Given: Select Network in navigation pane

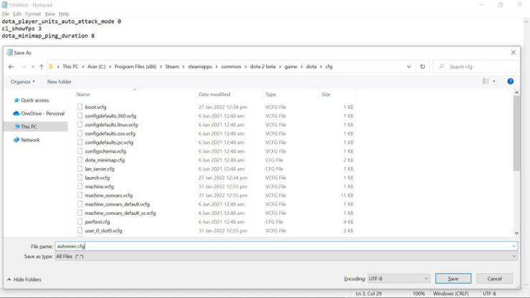Looking at the screenshot, I should tap(30, 140).
